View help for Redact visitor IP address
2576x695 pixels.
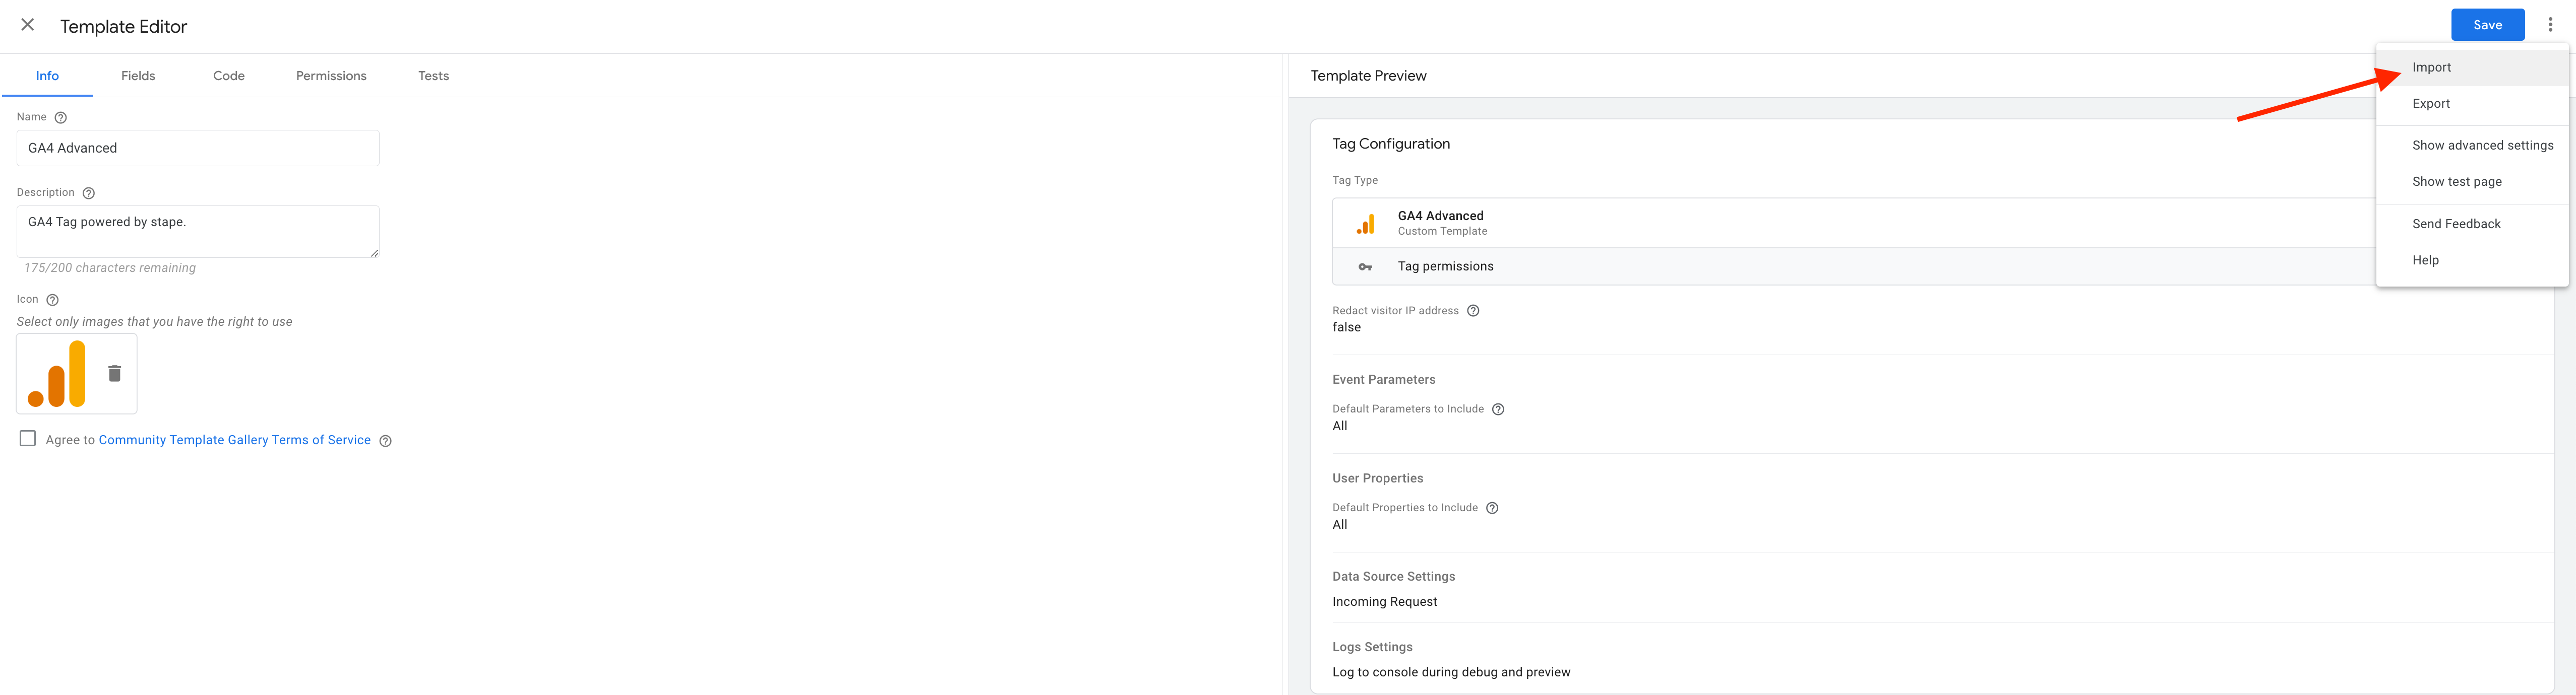(x=1472, y=311)
